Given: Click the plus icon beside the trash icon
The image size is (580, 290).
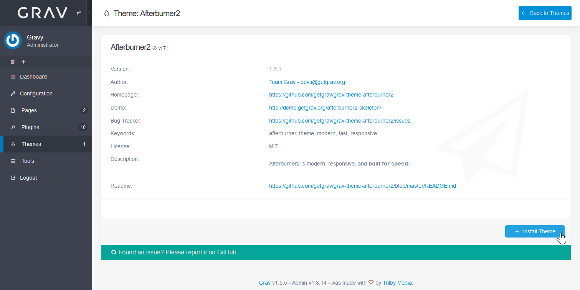Looking at the screenshot, I should pos(23,62).
